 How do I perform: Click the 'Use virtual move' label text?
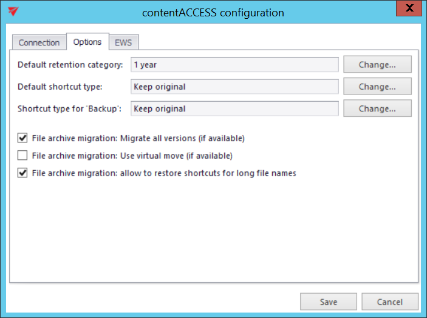(x=132, y=156)
